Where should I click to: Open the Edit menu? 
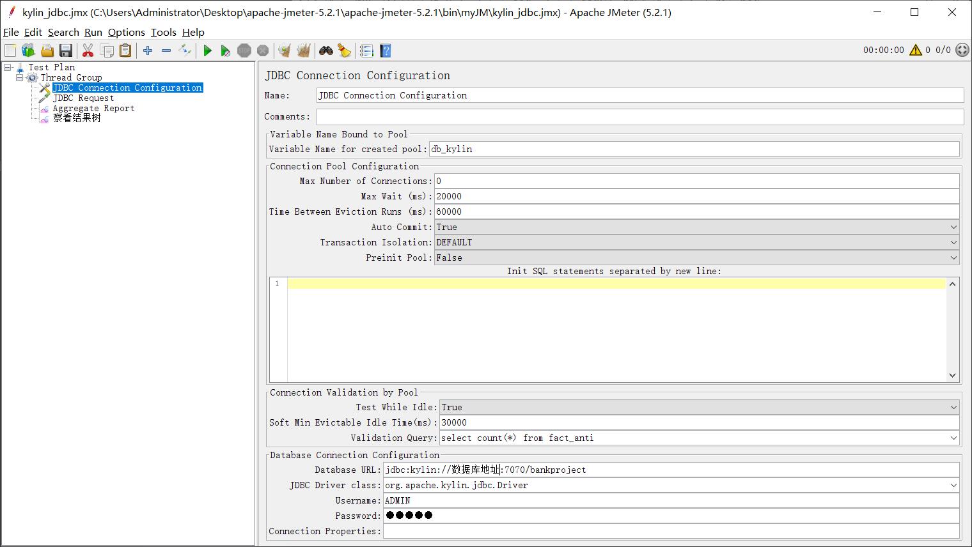pos(33,32)
